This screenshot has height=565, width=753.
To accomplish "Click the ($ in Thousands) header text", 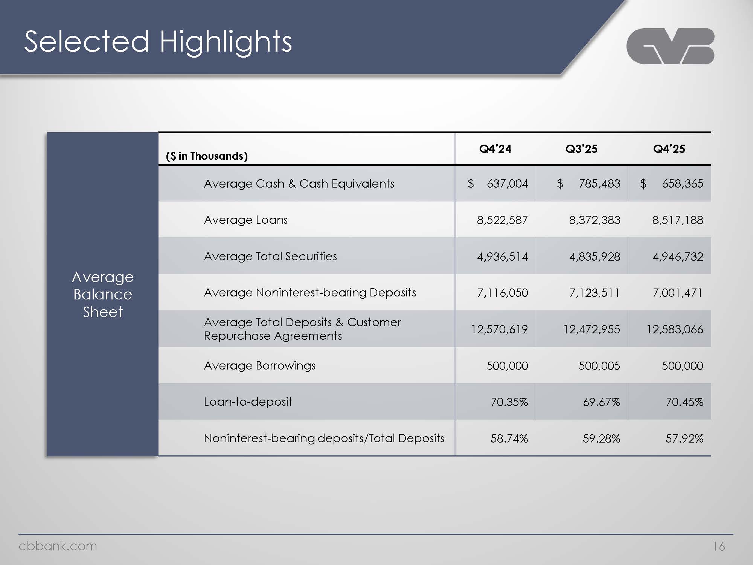I will click(x=207, y=156).
